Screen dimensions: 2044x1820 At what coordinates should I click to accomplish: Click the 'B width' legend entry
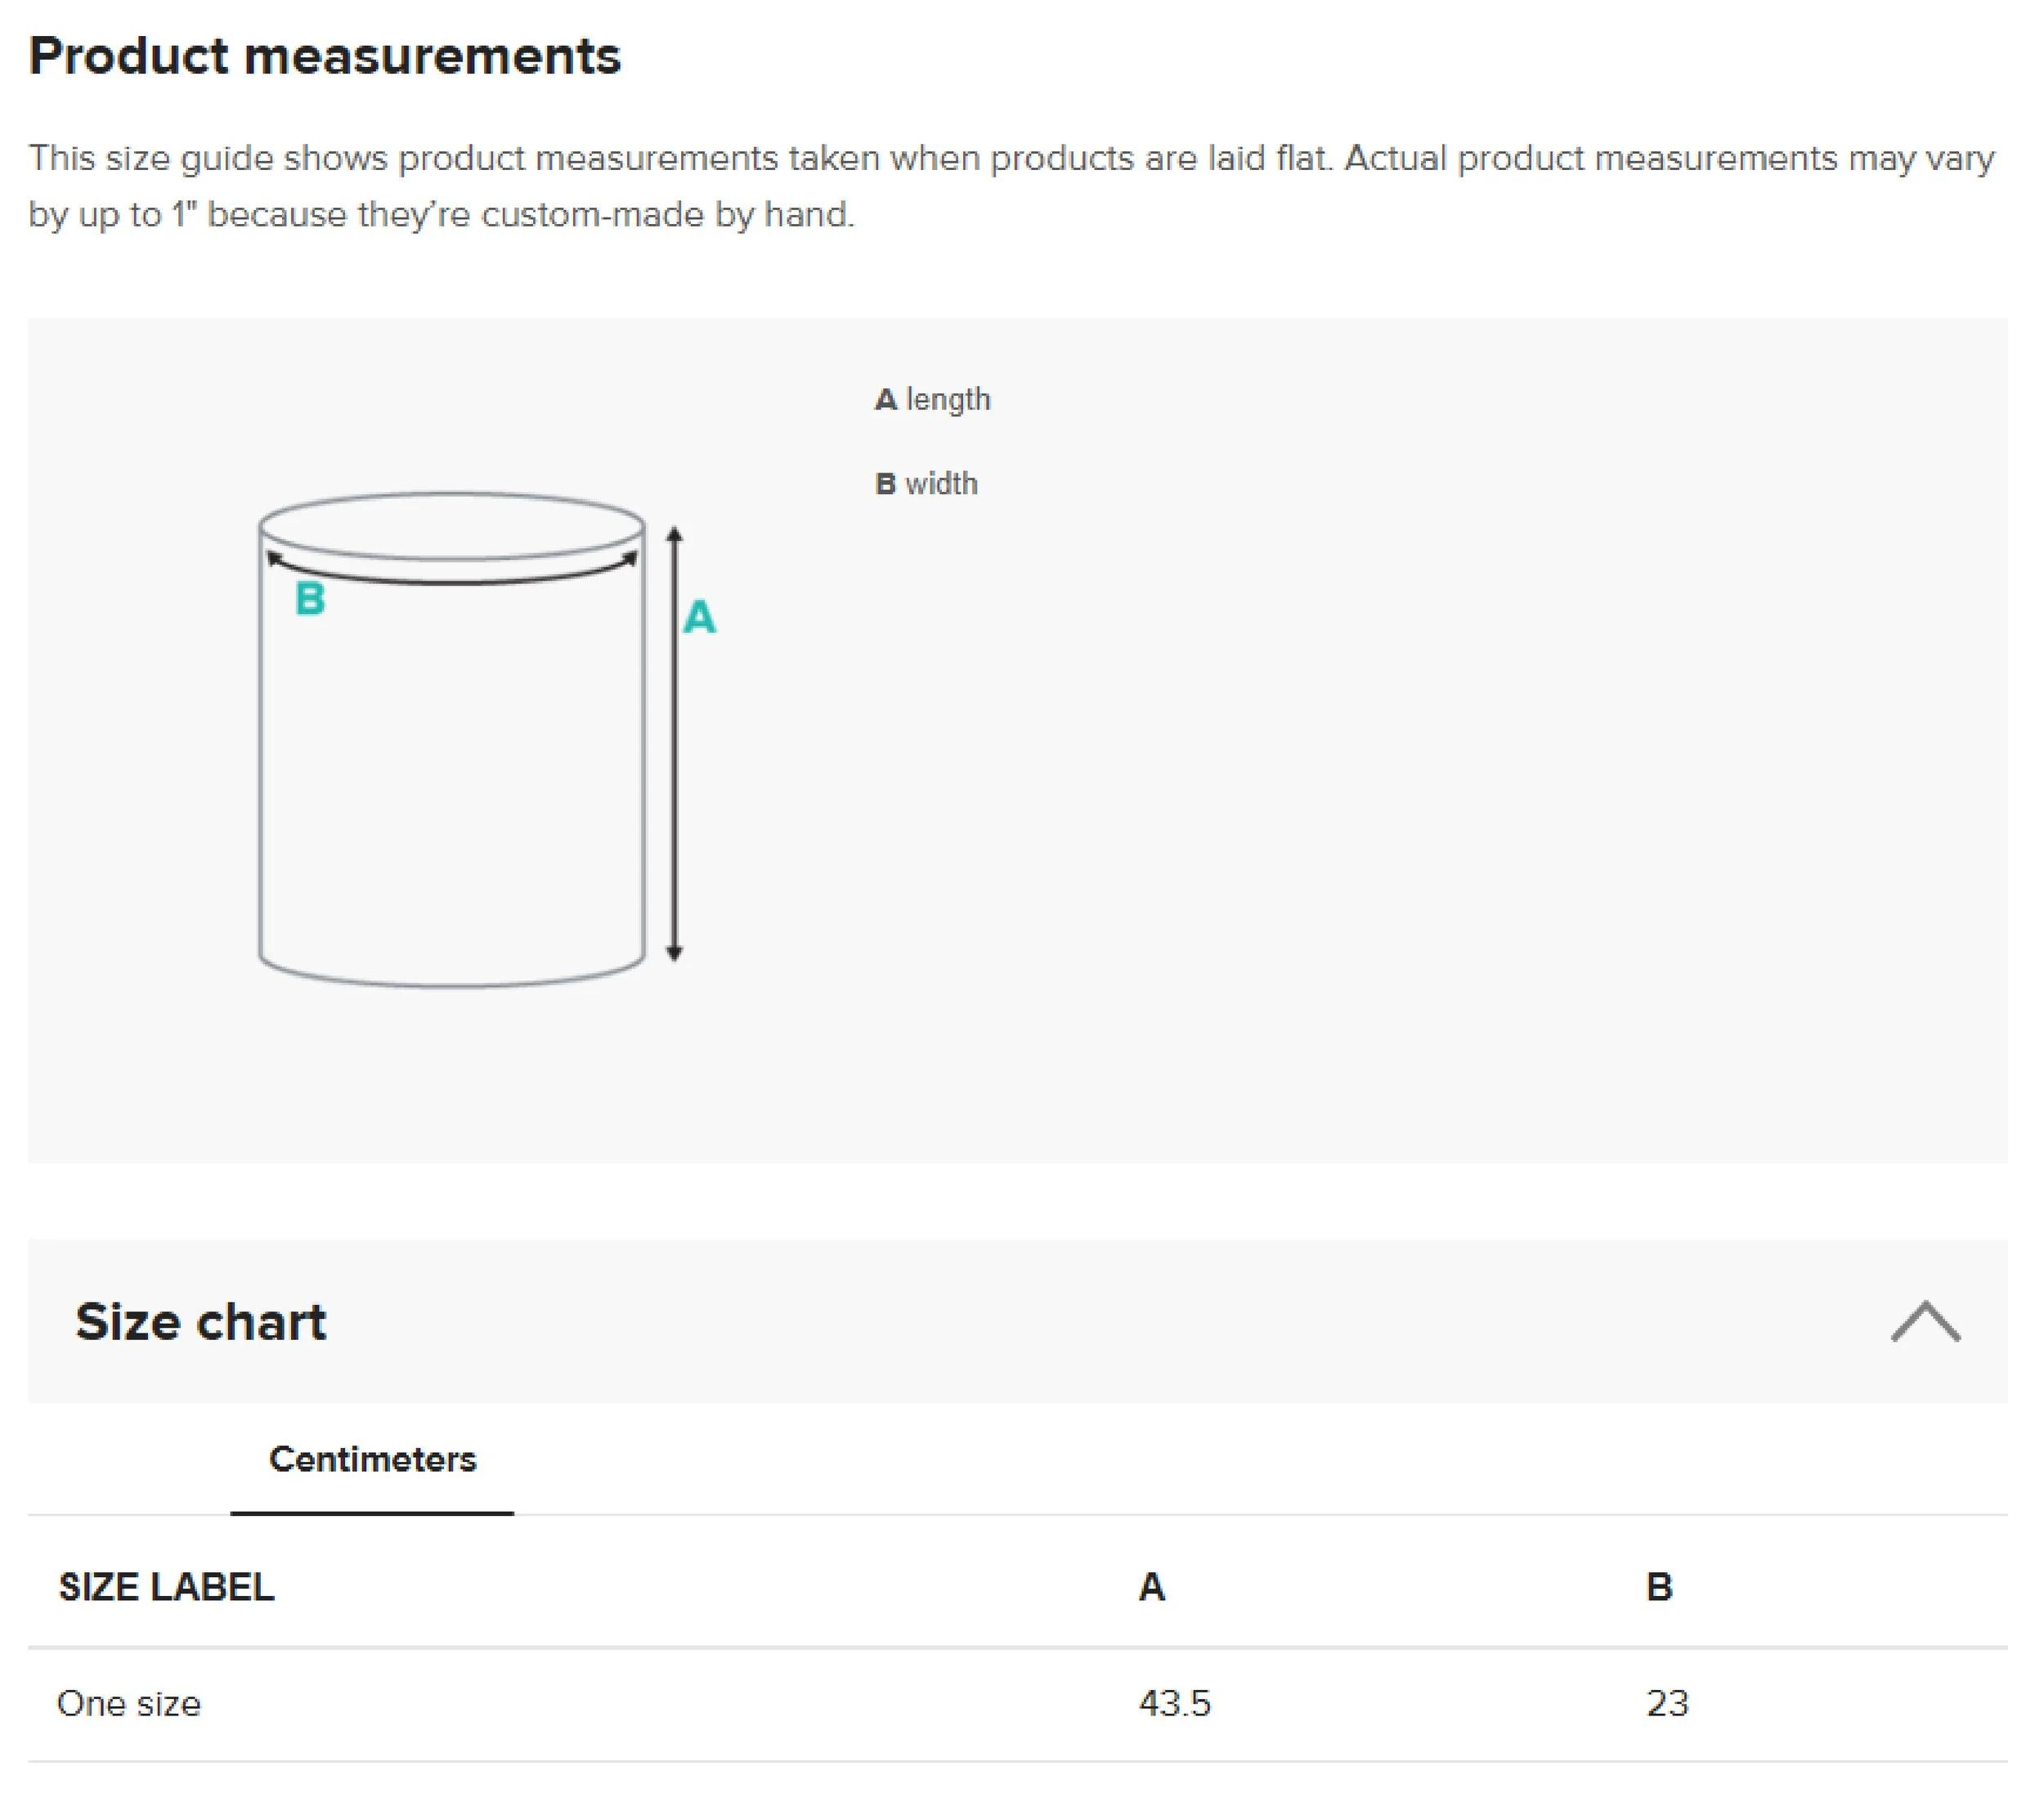[926, 484]
